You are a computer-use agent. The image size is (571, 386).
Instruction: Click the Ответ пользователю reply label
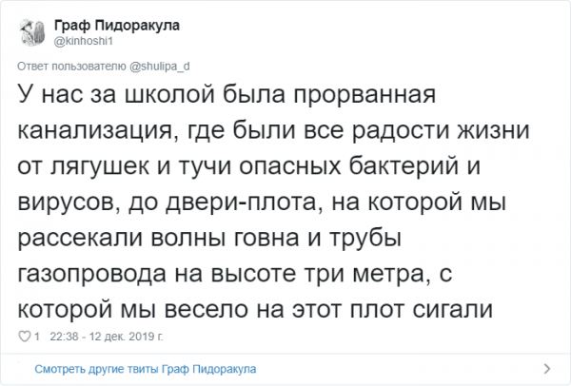click(71, 67)
